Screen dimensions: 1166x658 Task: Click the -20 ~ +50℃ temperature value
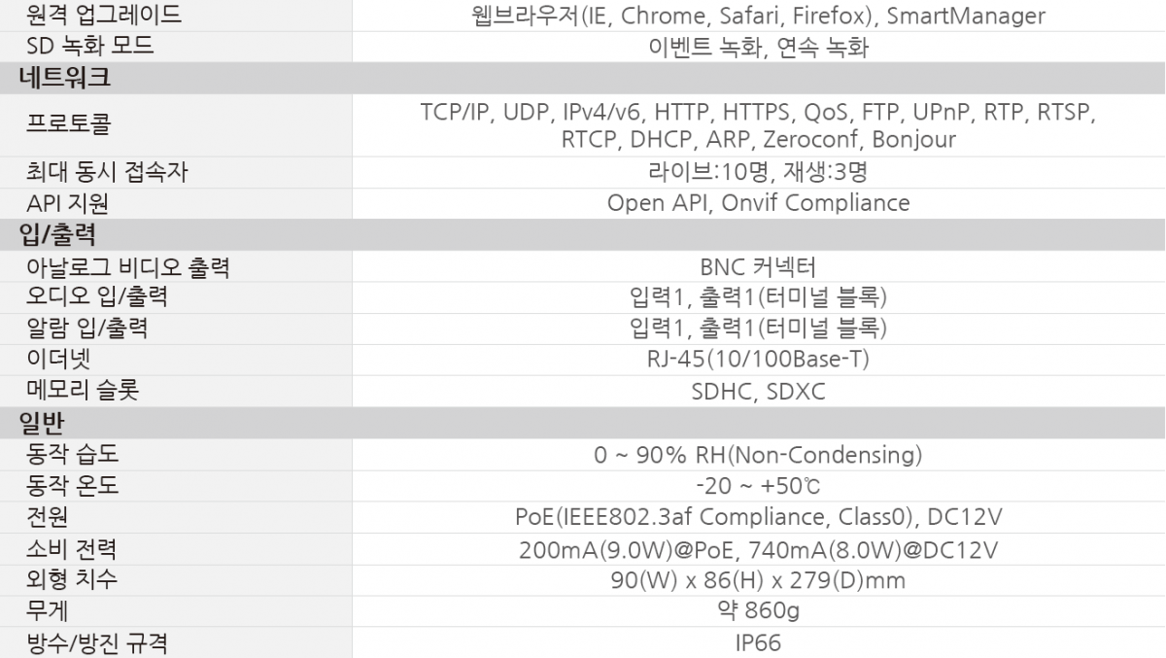pyautogui.click(x=758, y=486)
